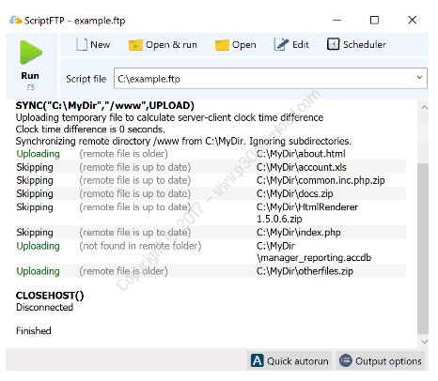This screenshot has width=438, height=381.
Task: Click the New button label
Action: [x=101, y=44]
